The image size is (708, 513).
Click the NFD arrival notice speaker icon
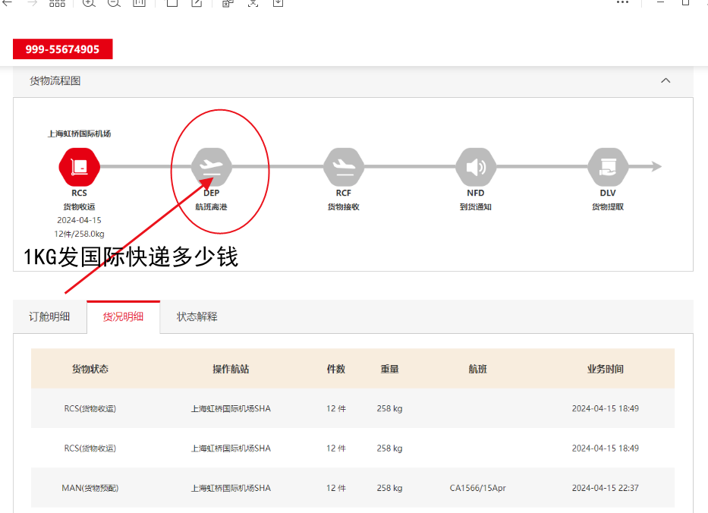coord(476,167)
